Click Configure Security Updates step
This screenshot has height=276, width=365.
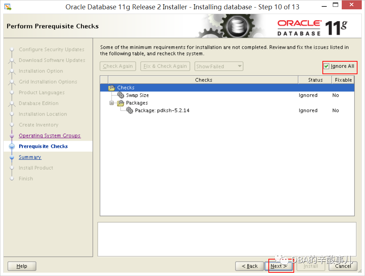(x=52, y=49)
